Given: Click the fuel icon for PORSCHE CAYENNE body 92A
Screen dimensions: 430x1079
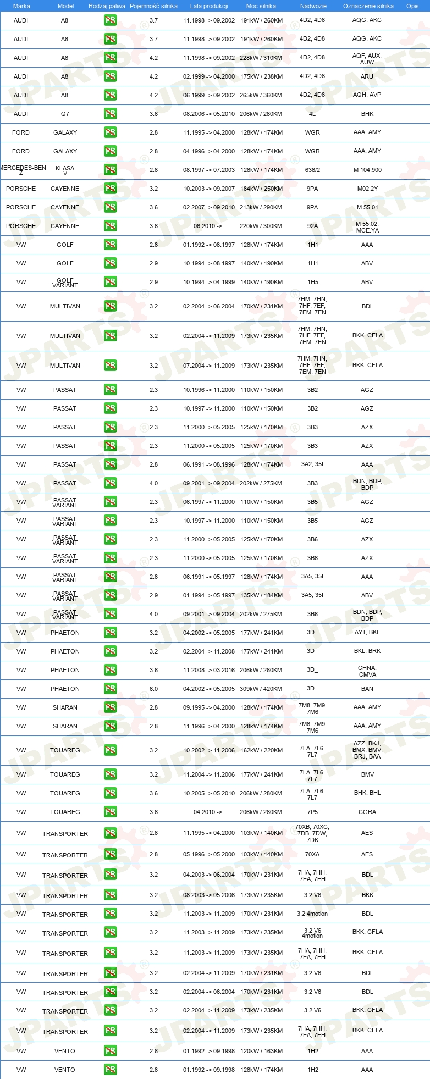Looking at the screenshot, I should pyautogui.click(x=110, y=226).
